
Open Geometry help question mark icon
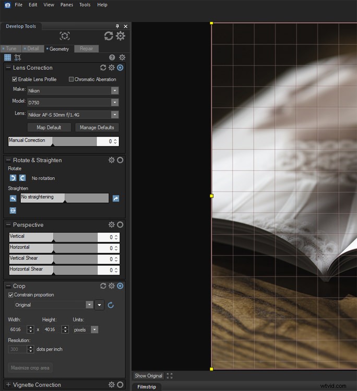pyautogui.click(x=112, y=57)
